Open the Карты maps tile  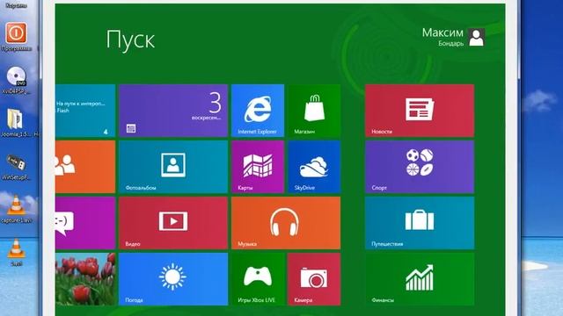[x=258, y=167]
